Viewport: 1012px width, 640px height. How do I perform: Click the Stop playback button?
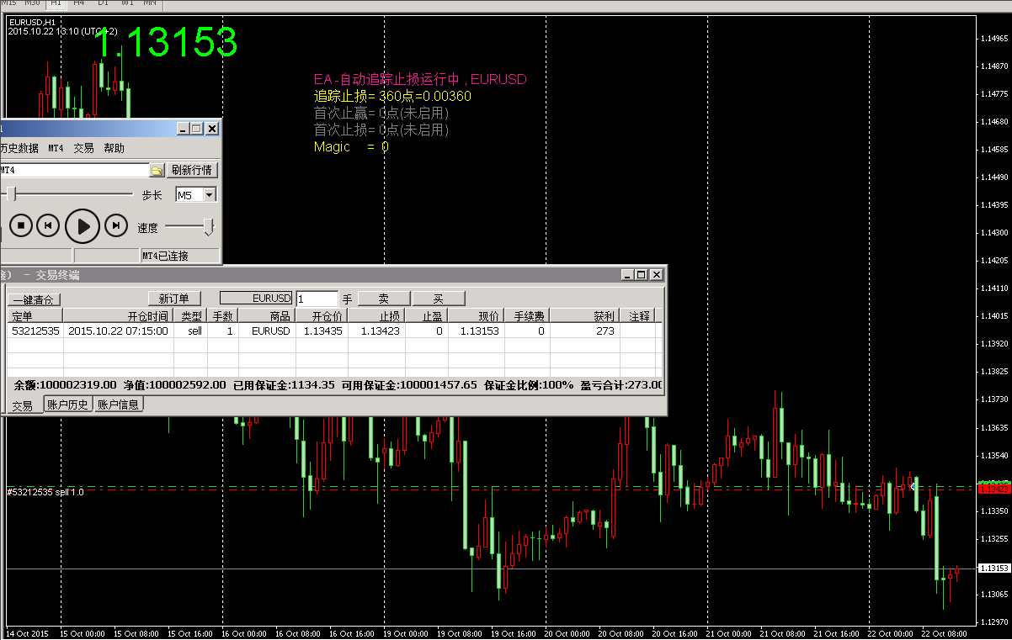click(x=21, y=226)
